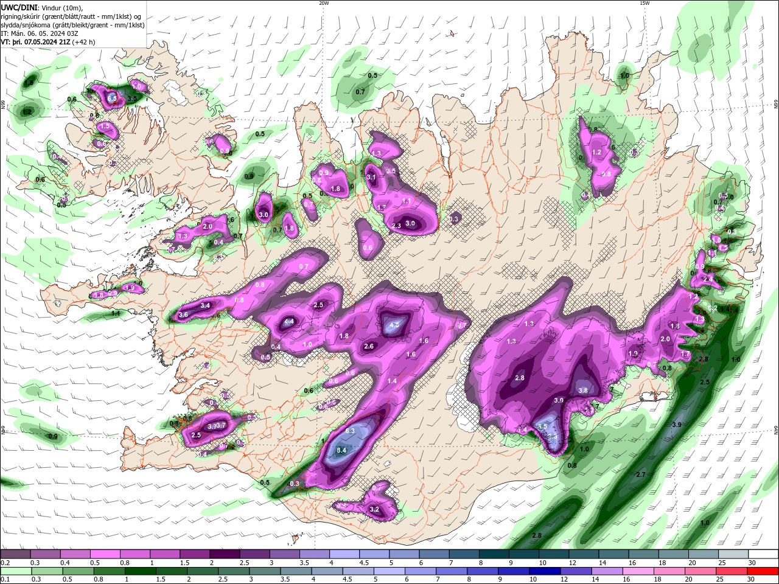Click the 3.1 value label in the north
The image size is (779, 584).
coord(371,177)
